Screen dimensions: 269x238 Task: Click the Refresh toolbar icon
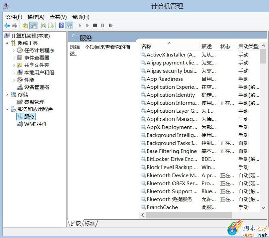click(x=43, y=26)
